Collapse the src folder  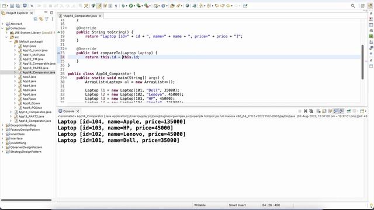6,37
